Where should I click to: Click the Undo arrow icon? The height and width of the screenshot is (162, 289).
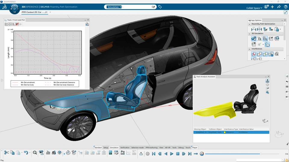coord(26,153)
